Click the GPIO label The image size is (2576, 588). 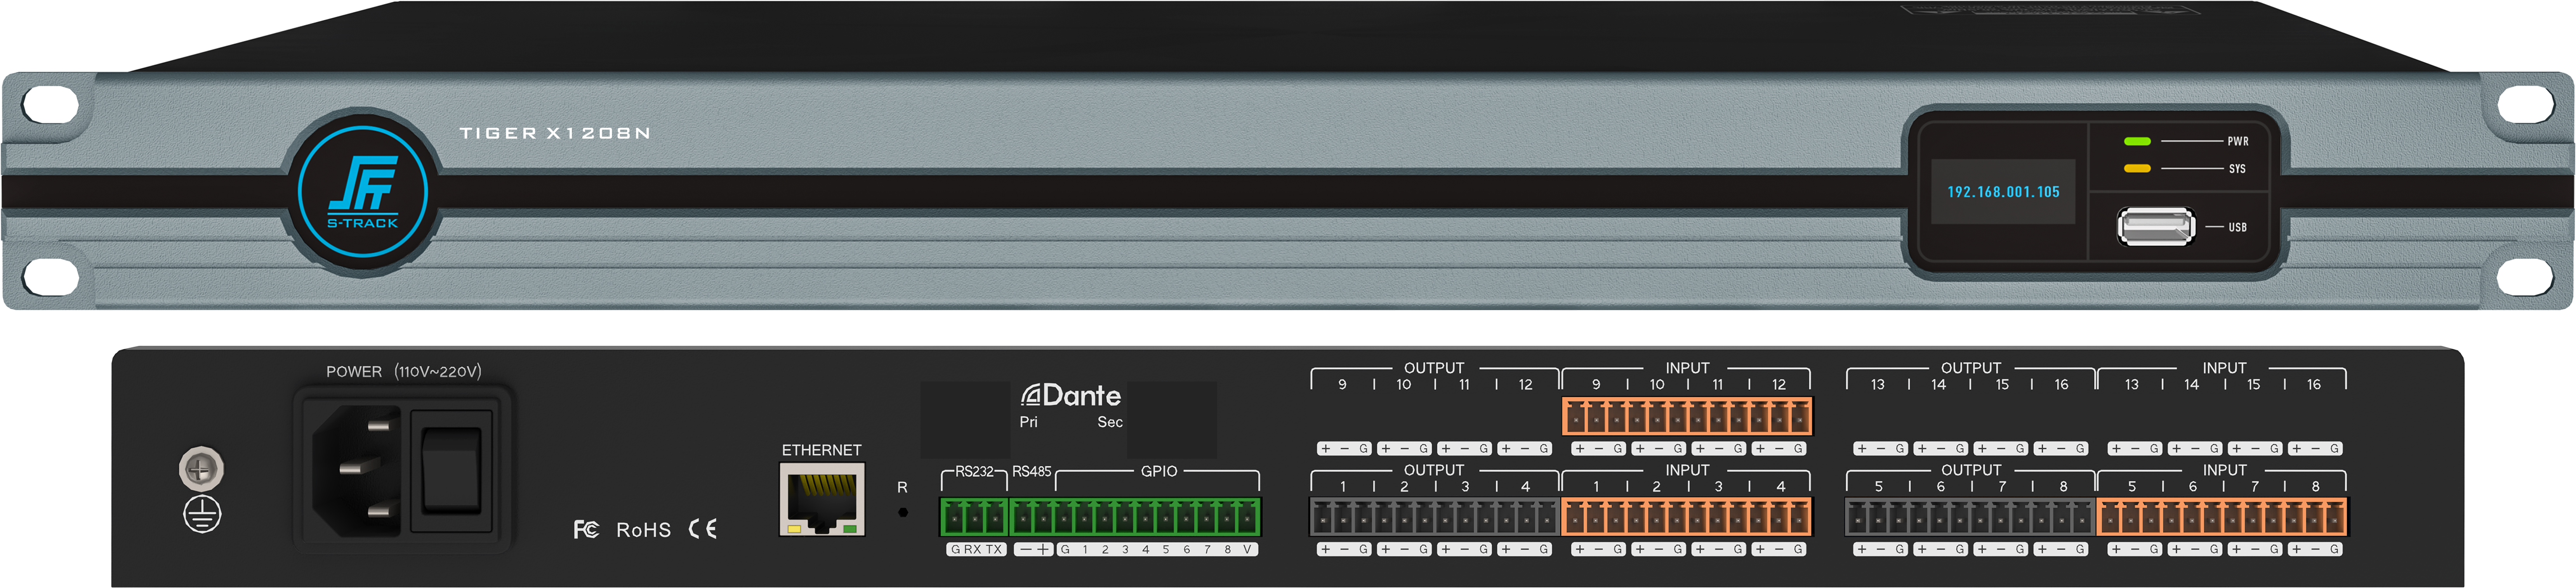[1159, 471]
